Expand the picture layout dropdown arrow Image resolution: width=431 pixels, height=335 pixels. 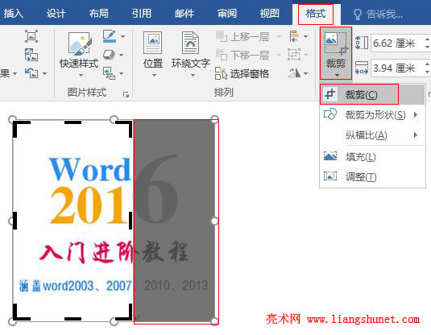[x=122, y=73]
